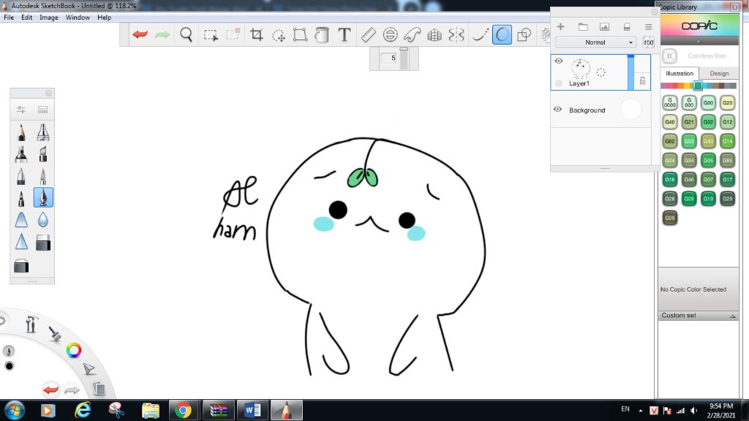Hide the Background layer eye
This screenshot has width=749, height=421.
[557, 110]
